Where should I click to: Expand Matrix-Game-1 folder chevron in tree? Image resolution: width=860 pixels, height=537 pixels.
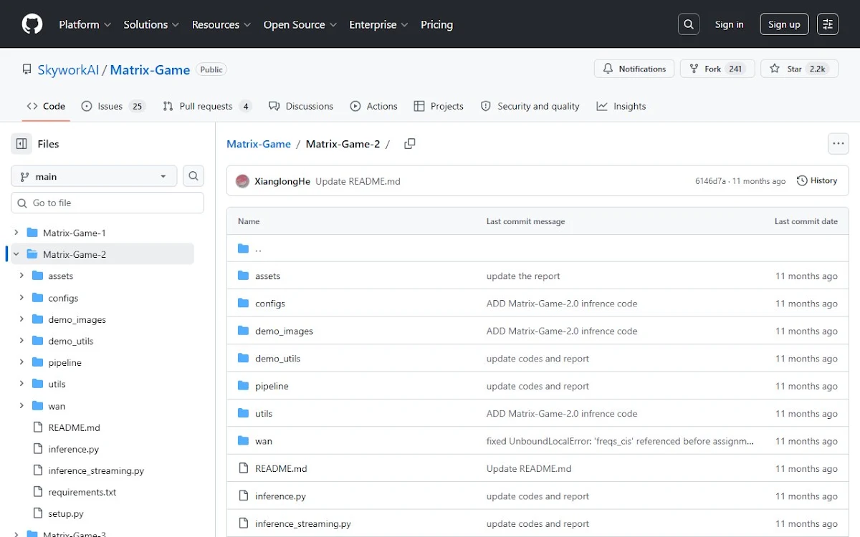coord(16,233)
